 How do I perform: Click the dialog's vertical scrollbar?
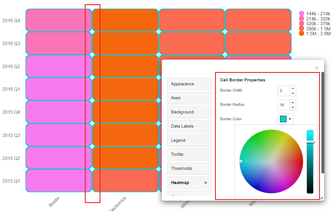[323, 123]
